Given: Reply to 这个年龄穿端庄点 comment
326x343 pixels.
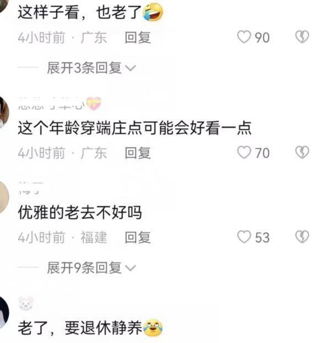Looking at the screenshot, I should 138,153.
